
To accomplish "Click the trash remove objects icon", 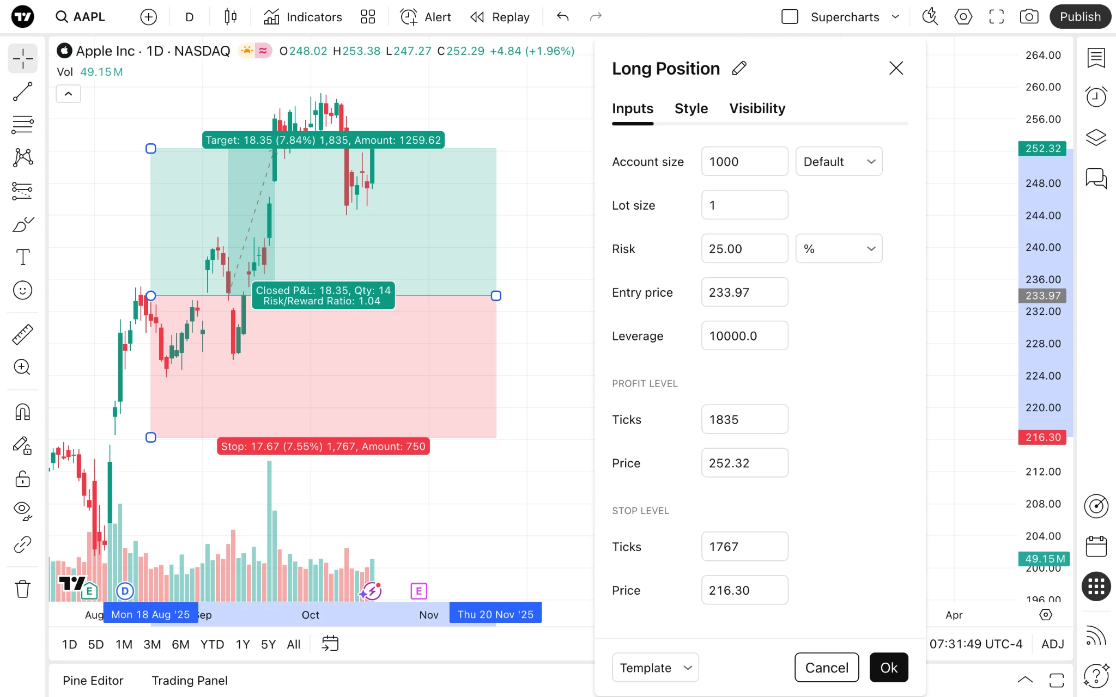I will (22, 589).
